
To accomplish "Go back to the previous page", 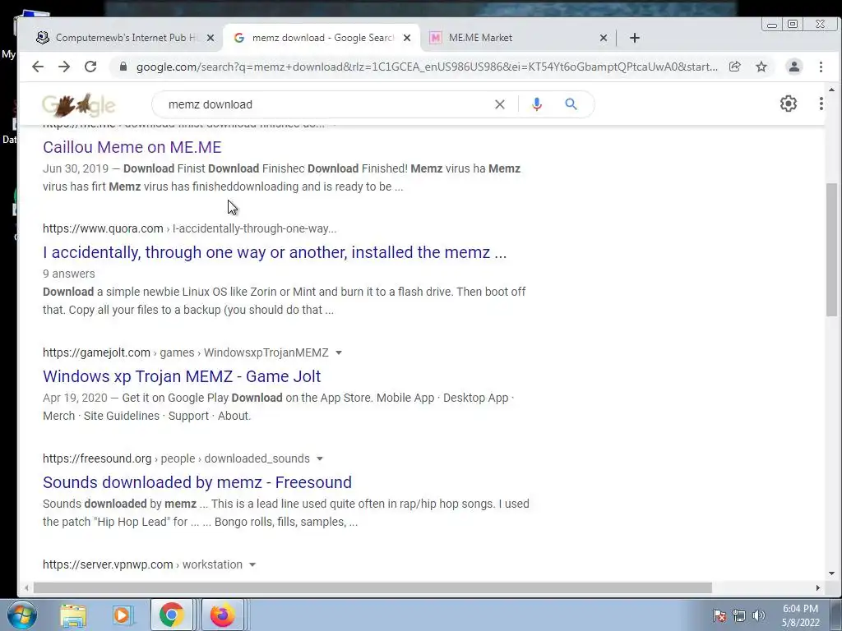I will (x=38, y=67).
